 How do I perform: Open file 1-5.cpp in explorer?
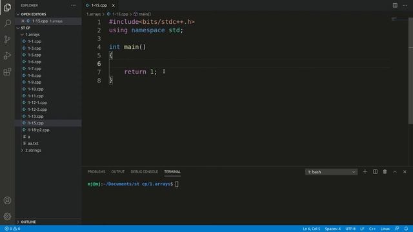click(34, 55)
